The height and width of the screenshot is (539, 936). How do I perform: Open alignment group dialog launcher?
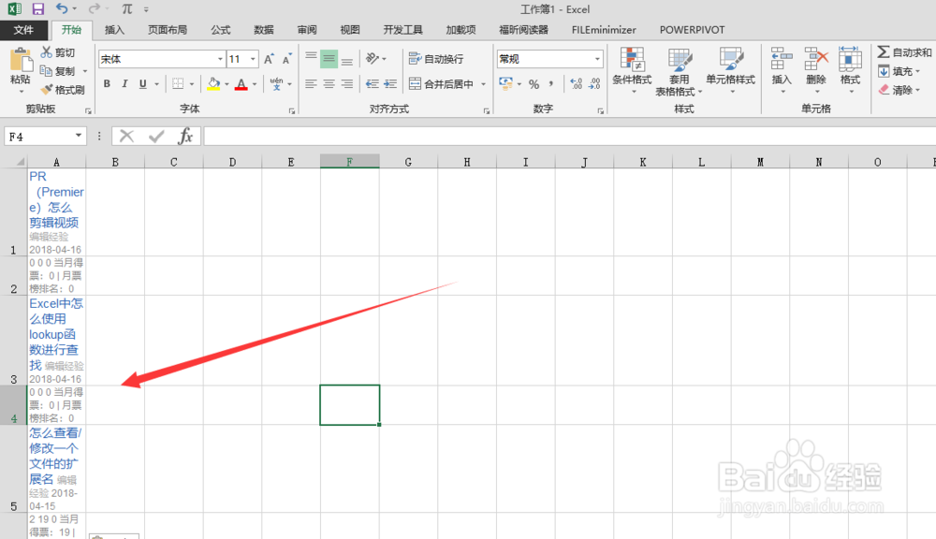[x=487, y=111]
